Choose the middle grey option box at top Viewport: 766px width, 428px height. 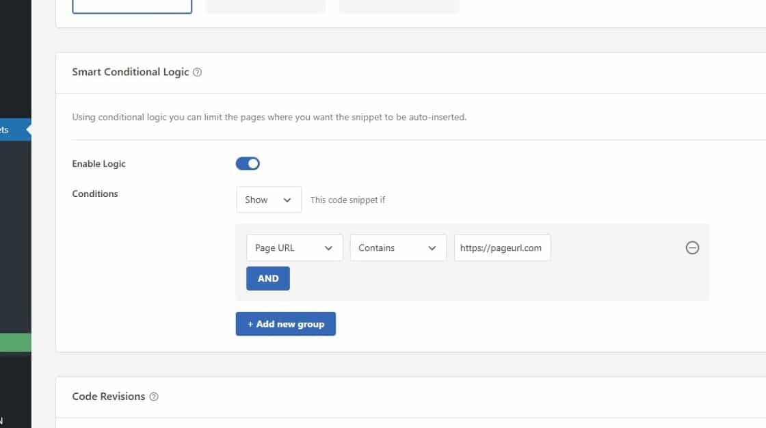point(265,5)
